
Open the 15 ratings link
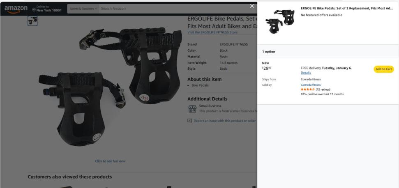tap(323, 89)
